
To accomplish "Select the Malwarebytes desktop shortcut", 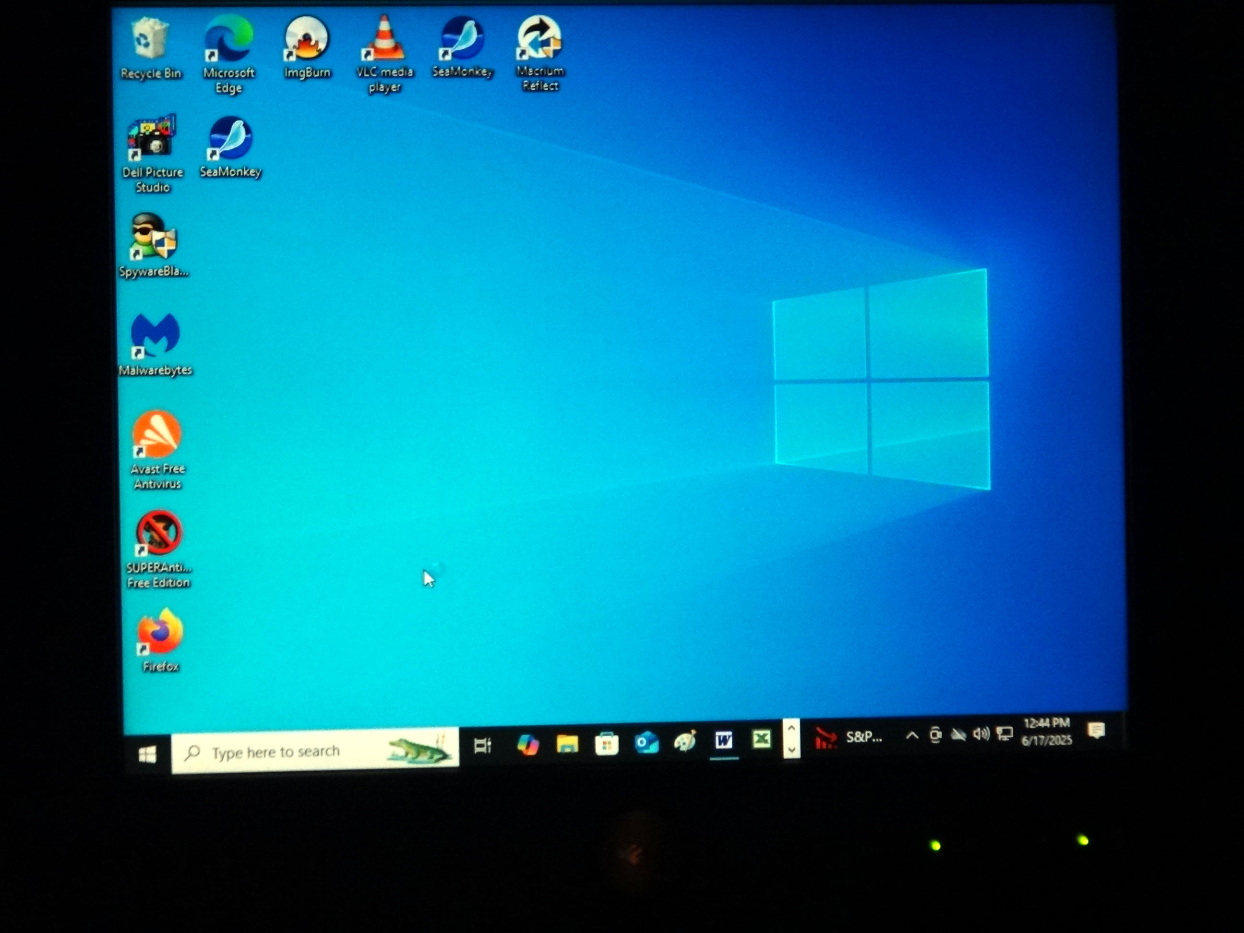I will coord(155,345).
